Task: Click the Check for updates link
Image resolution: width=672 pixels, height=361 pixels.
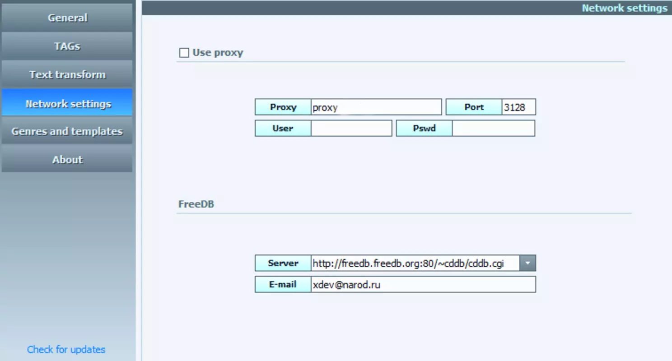Action: click(x=66, y=350)
